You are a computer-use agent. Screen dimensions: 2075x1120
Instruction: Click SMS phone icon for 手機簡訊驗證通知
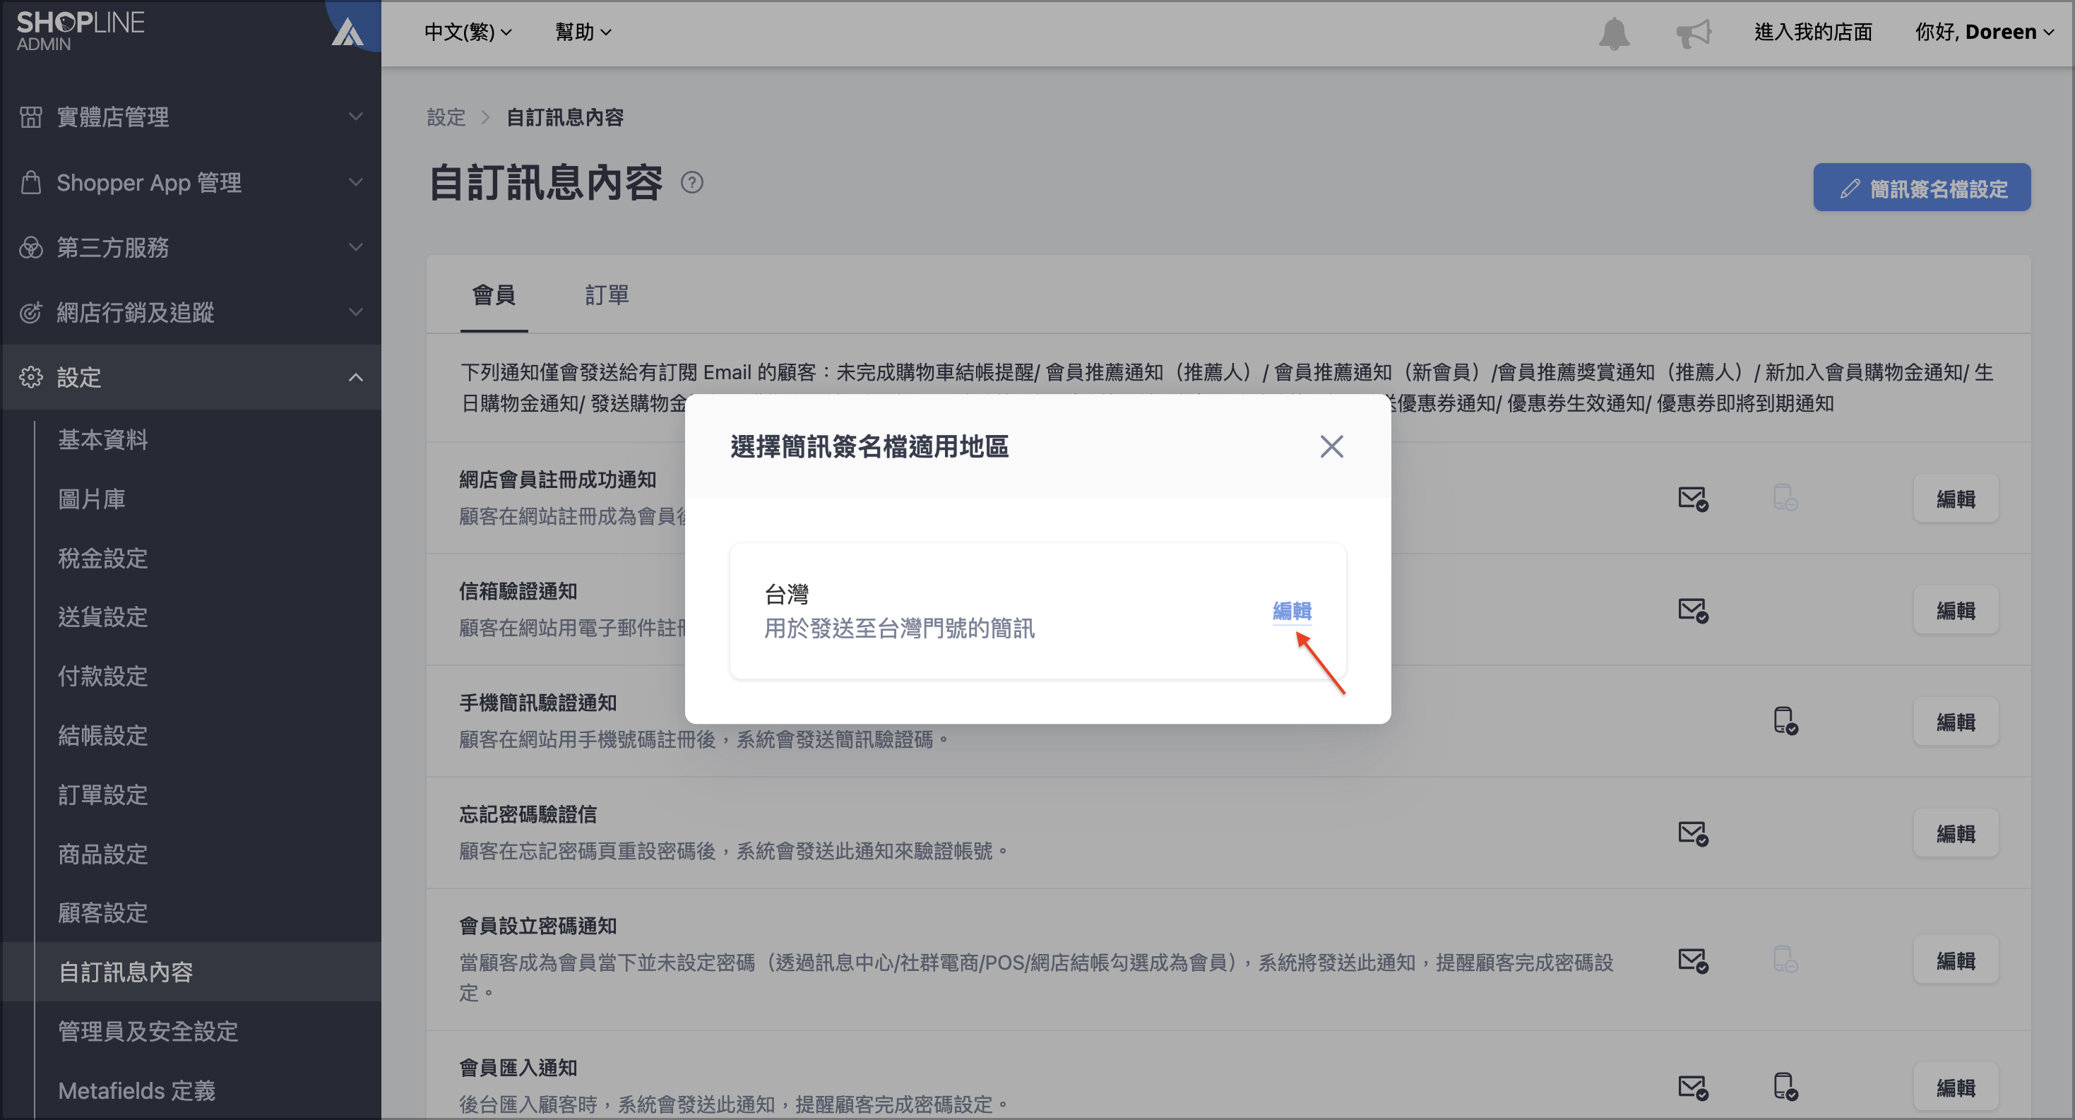point(1785,720)
